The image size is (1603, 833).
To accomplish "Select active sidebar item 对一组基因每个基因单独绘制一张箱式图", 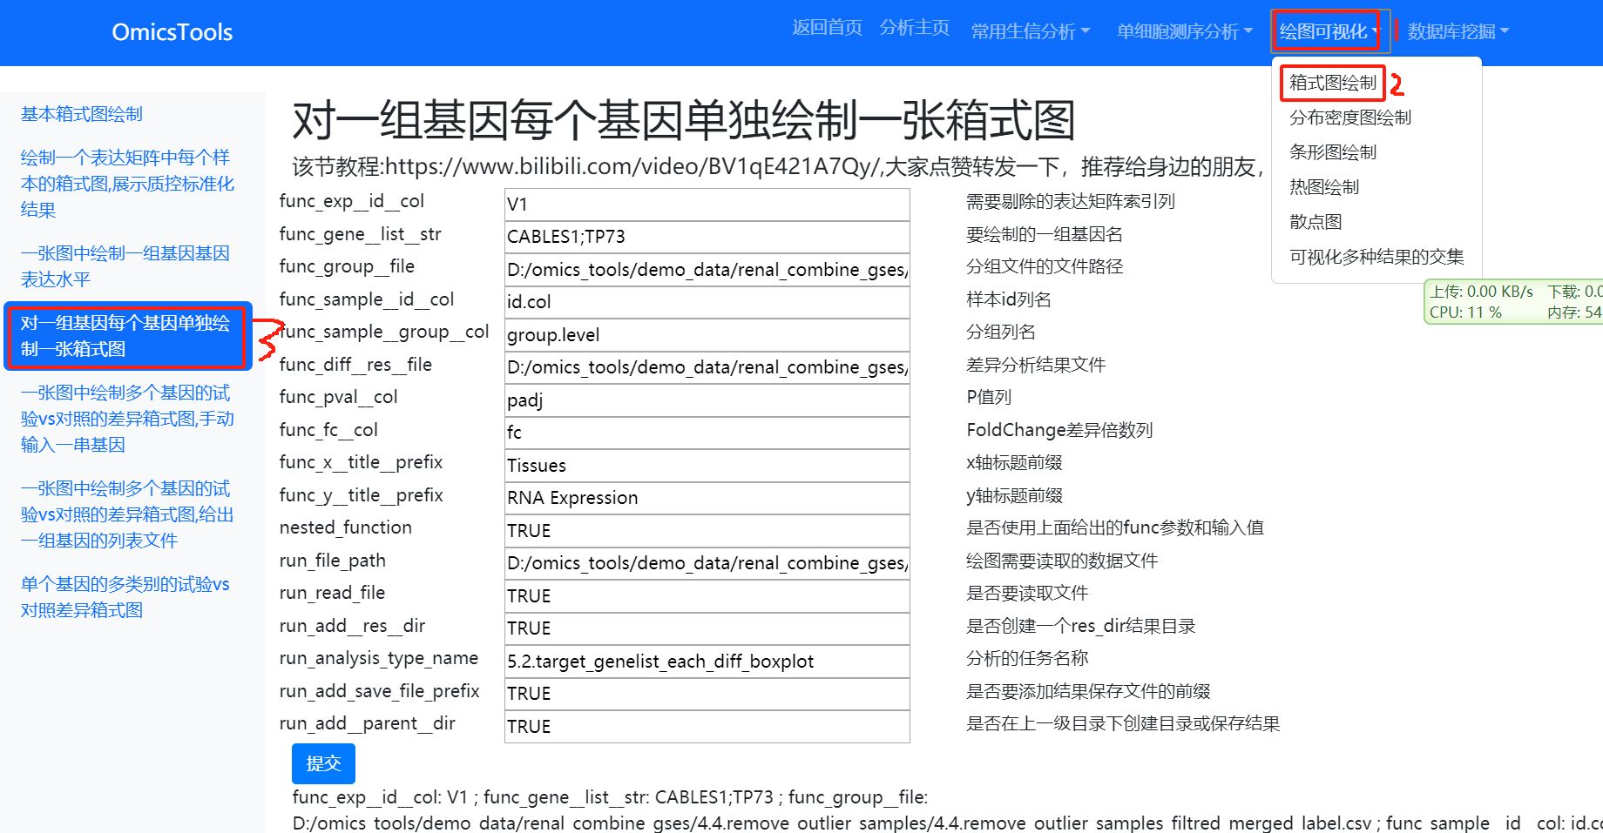I will click(127, 336).
